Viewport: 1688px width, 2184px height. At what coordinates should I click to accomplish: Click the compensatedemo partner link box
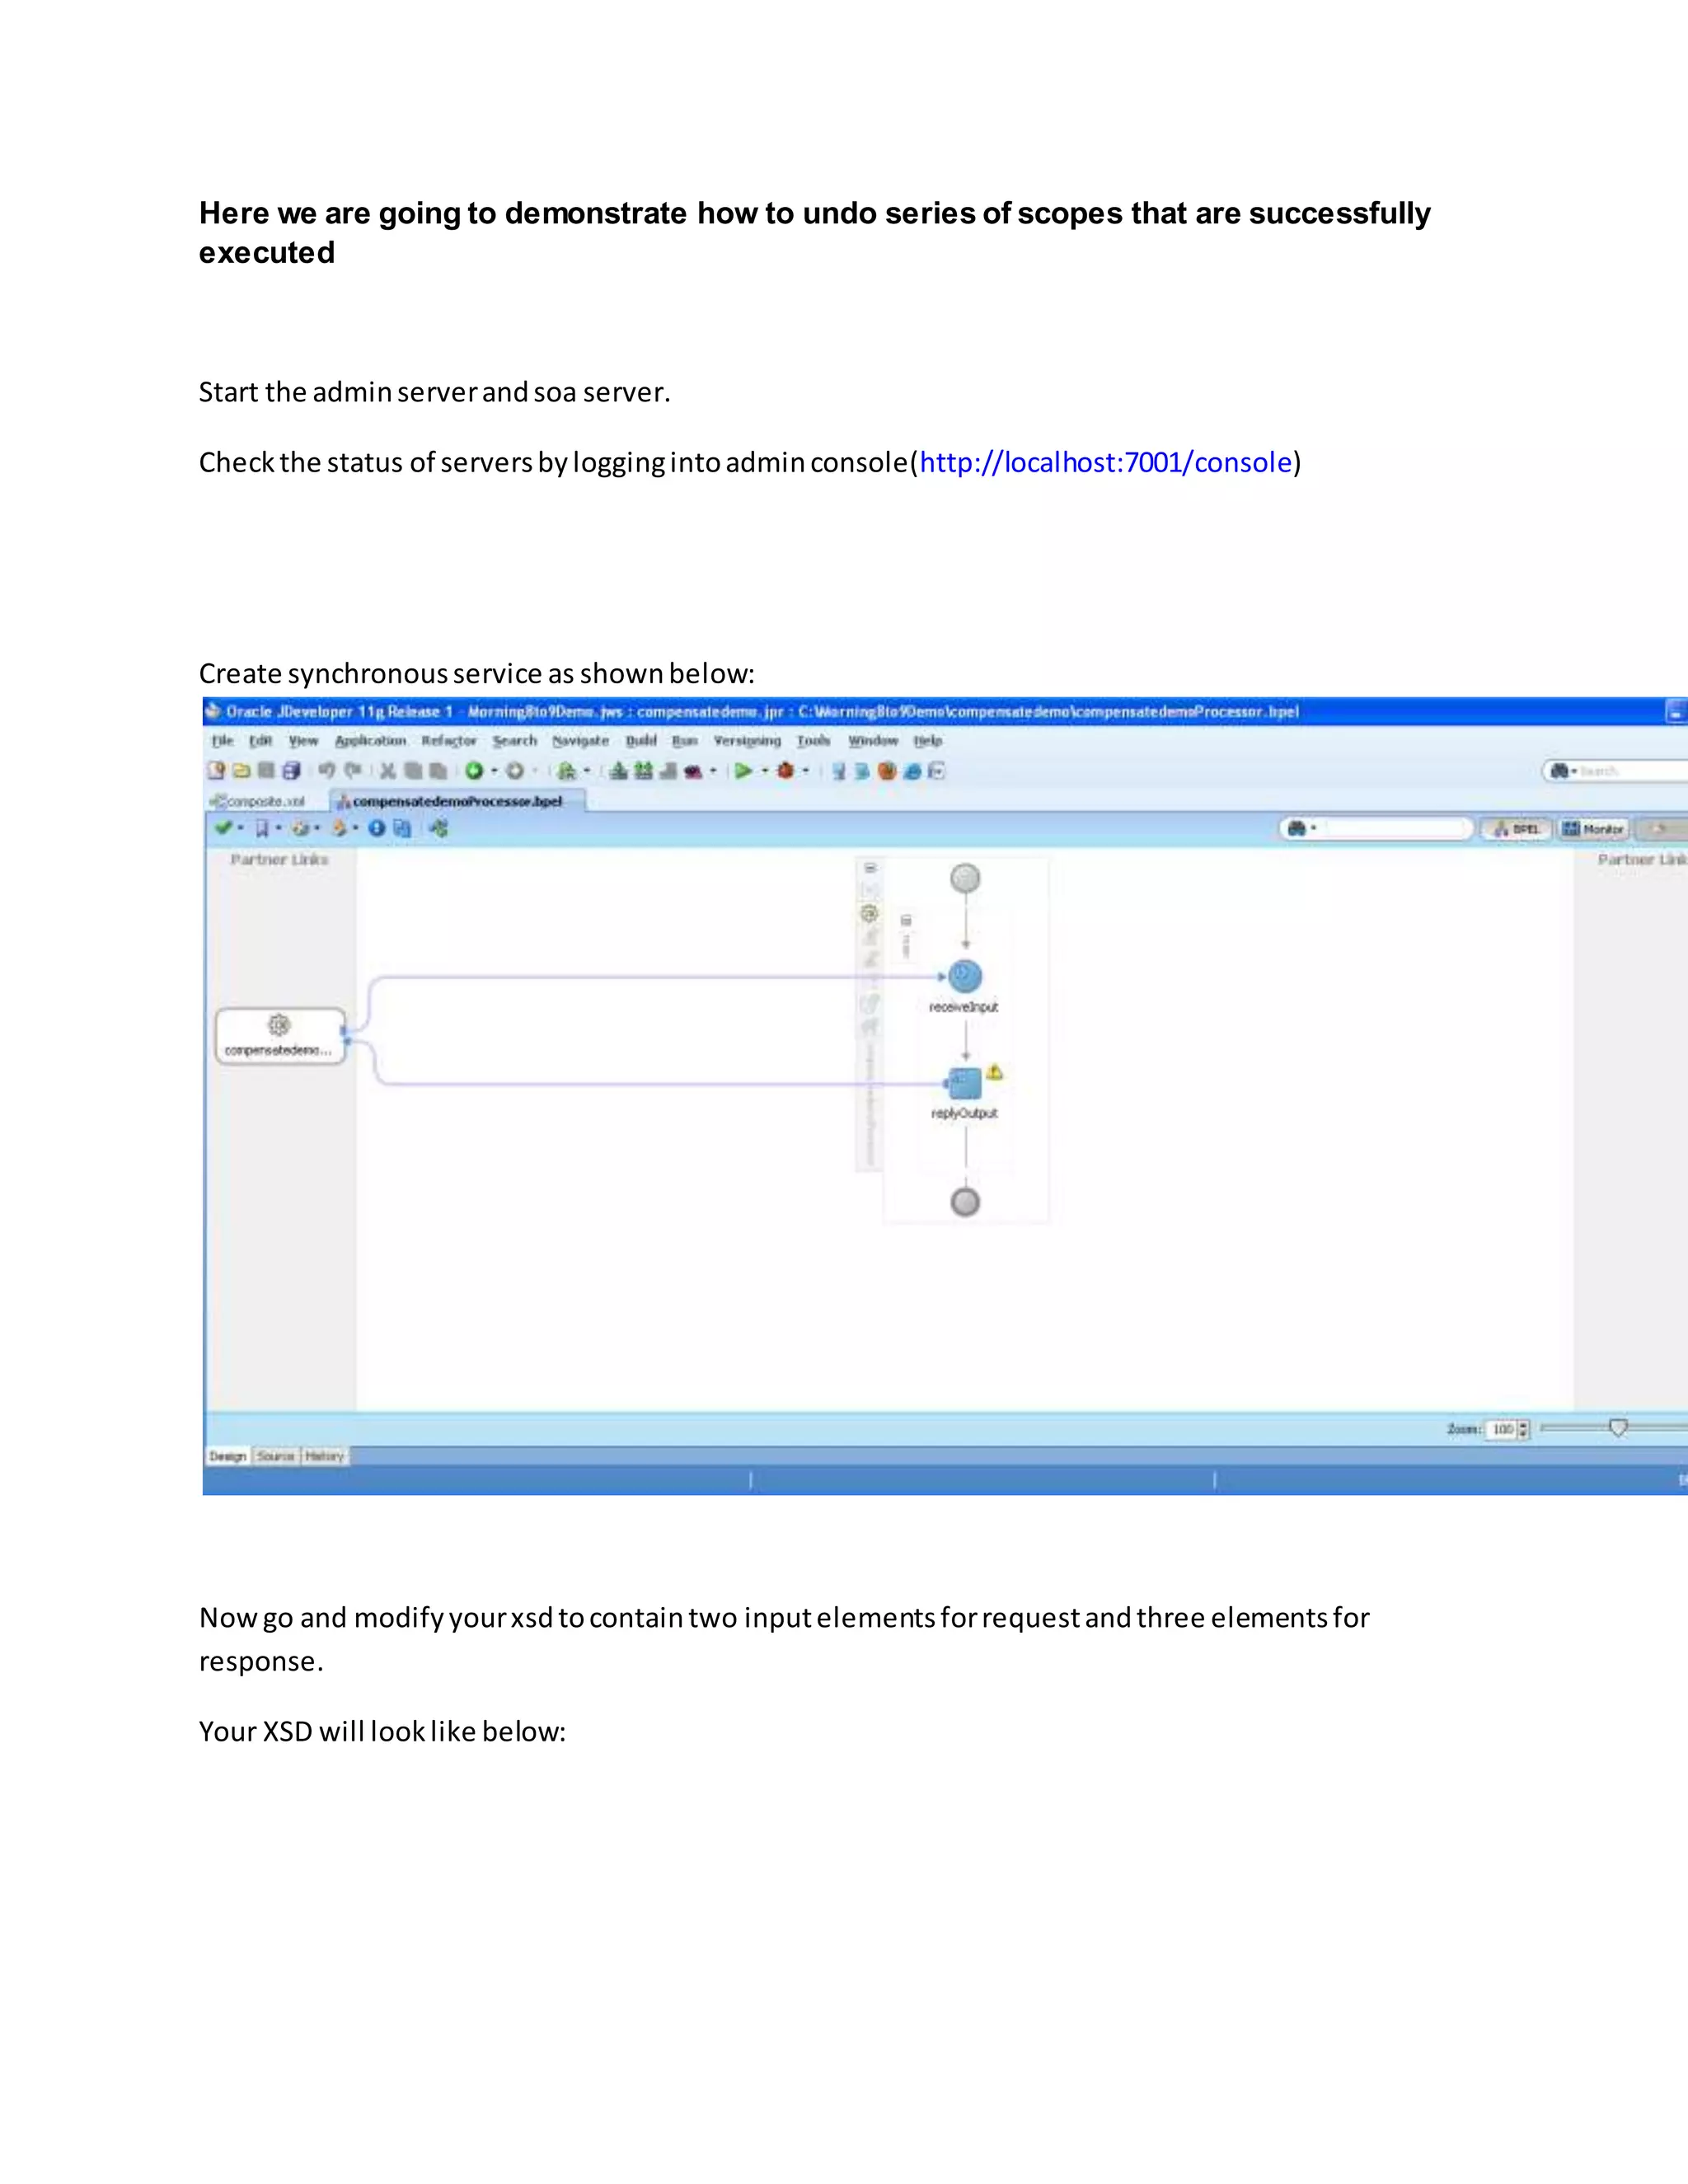click(280, 1035)
